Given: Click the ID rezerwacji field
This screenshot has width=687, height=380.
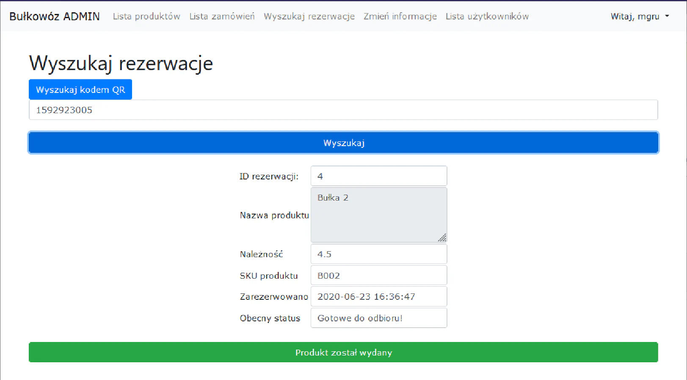Looking at the screenshot, I should pyautogui.click(x=378, y=176).
